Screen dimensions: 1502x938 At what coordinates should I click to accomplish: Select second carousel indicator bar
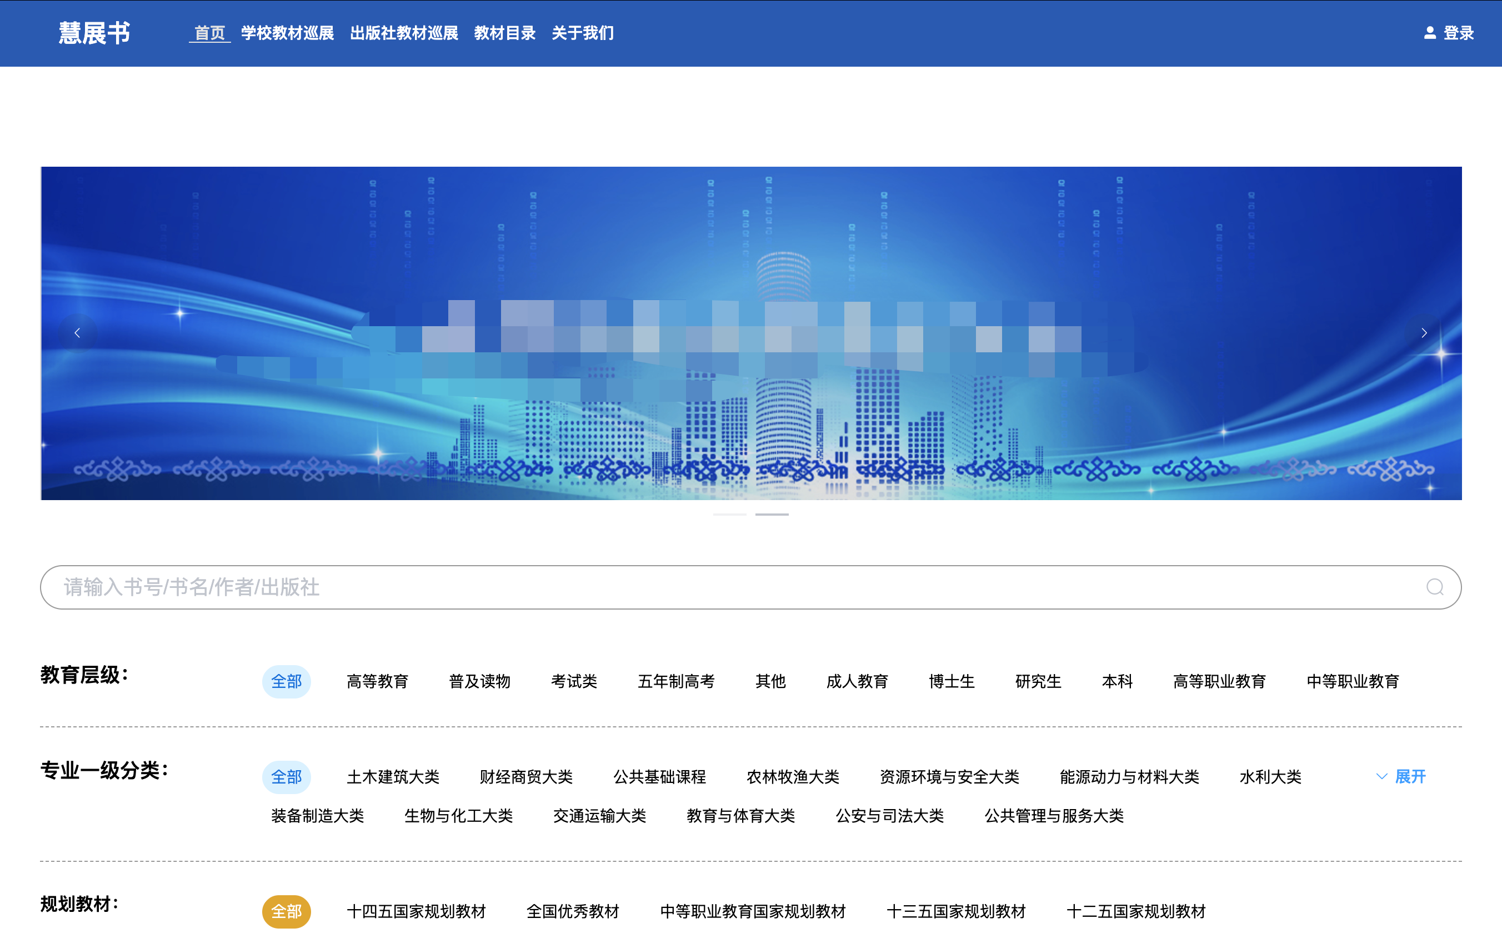click(772, 514)
